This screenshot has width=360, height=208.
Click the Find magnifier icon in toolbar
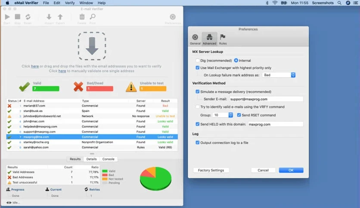[x=93, y=17]
